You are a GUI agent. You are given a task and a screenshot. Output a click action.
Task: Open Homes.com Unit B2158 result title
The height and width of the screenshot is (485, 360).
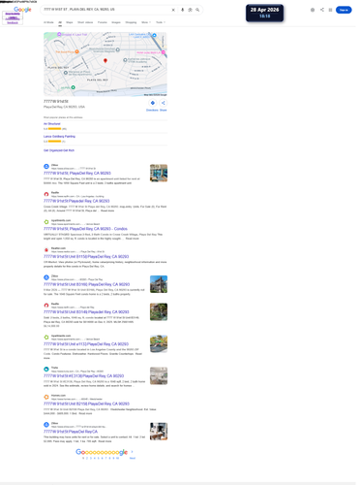point(86,404)
